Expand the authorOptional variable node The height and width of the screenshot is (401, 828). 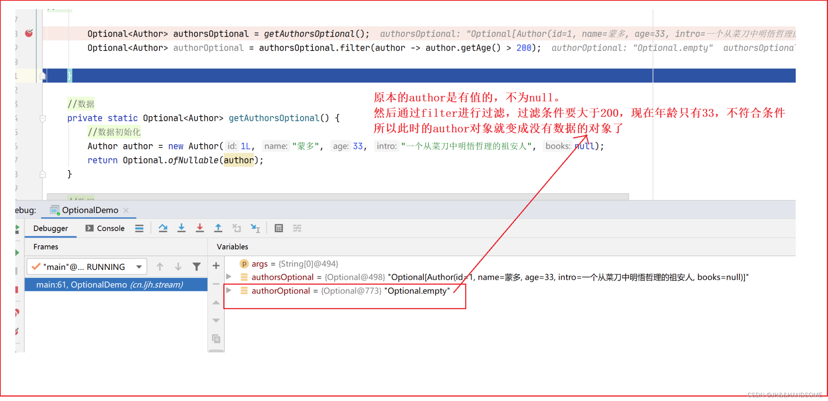click(x=229, y=291)
